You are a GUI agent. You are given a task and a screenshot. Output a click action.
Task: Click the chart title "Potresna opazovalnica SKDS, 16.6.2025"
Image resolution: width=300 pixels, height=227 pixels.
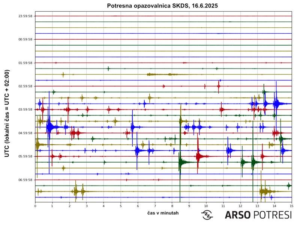(162, 6)
